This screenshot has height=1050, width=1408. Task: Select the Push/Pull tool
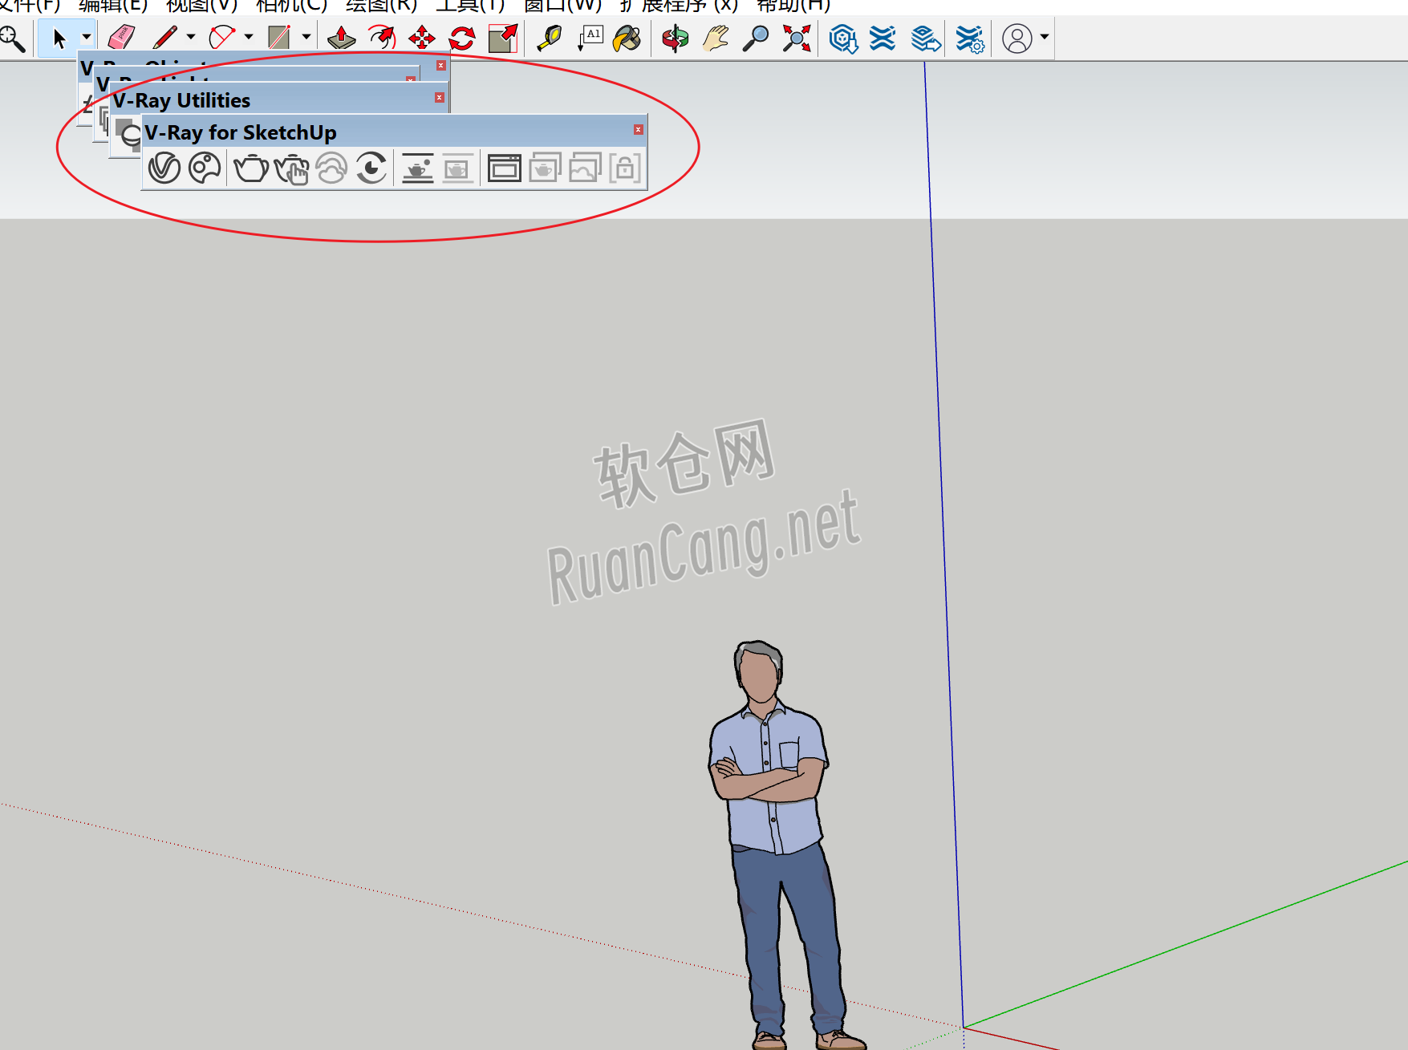point(341,36)
